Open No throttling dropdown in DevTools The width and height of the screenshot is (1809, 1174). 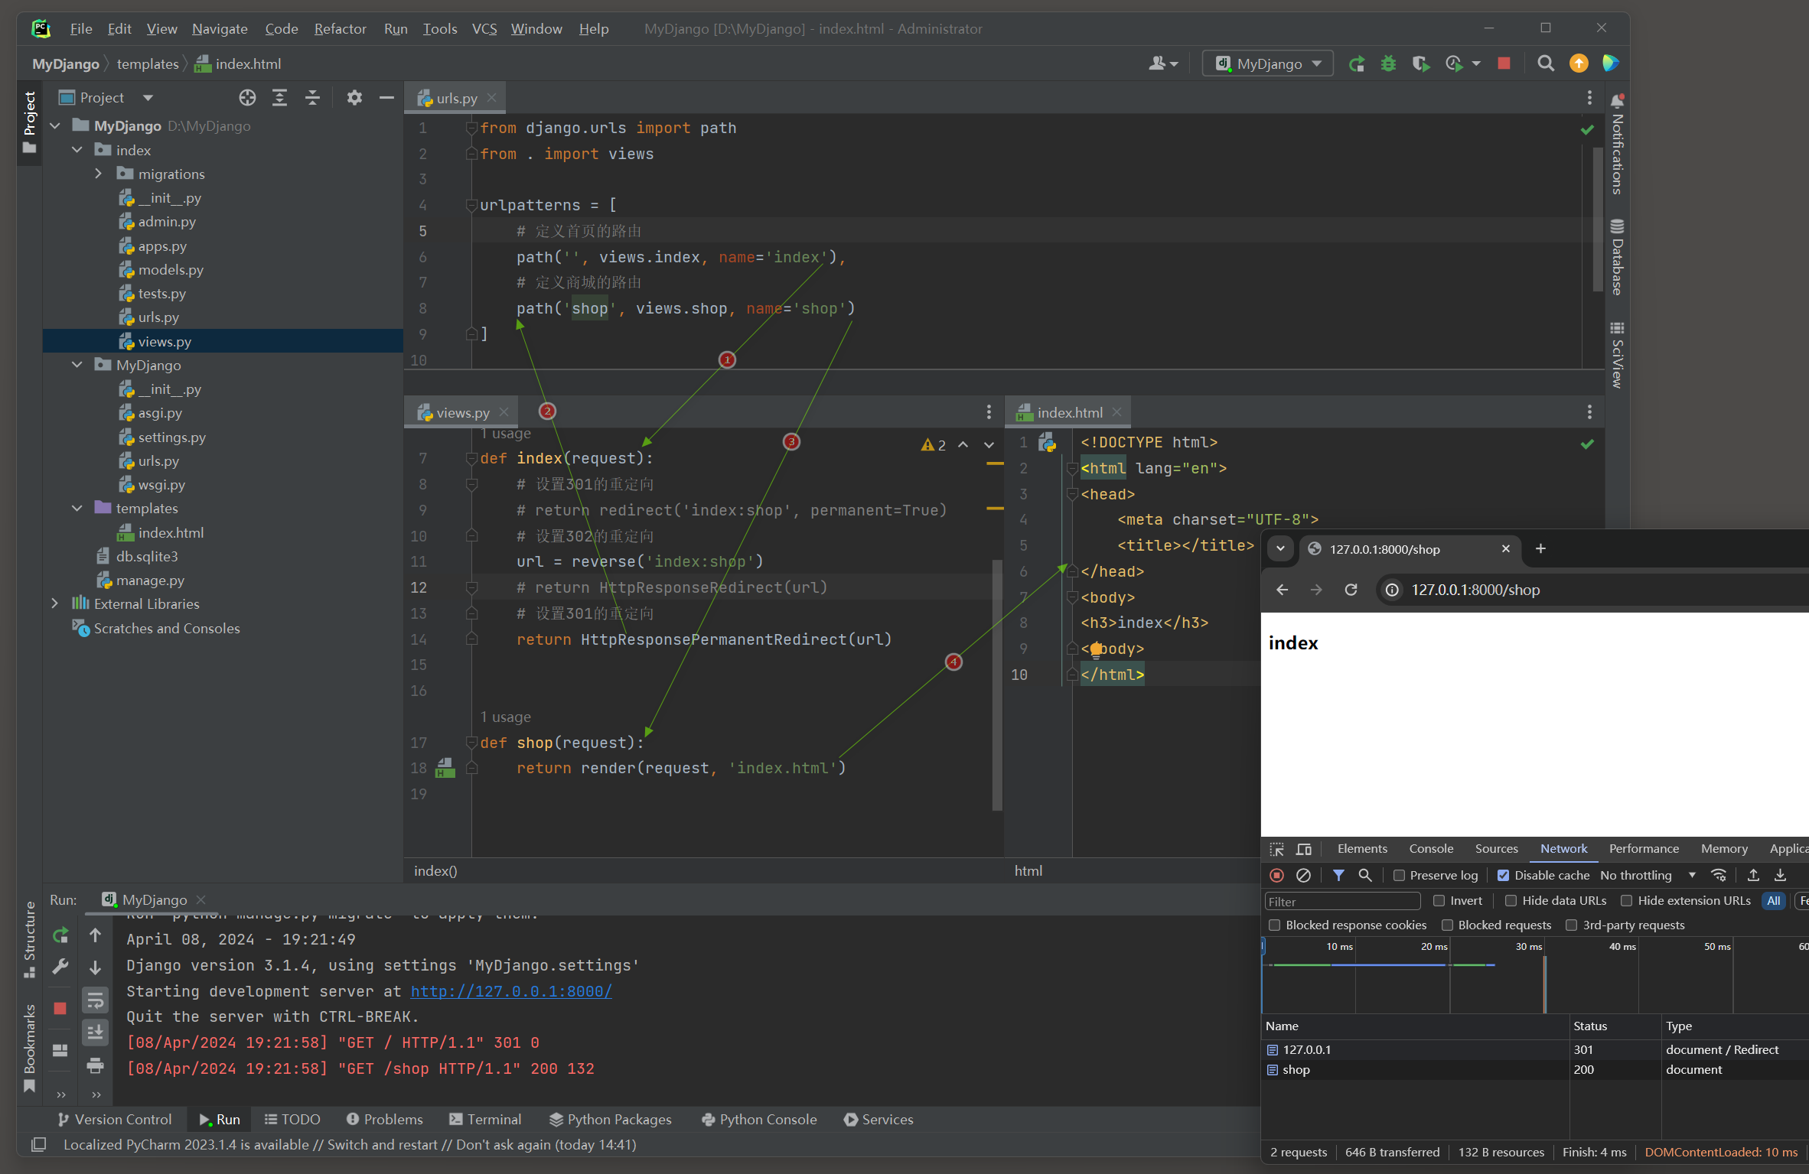1648,875
